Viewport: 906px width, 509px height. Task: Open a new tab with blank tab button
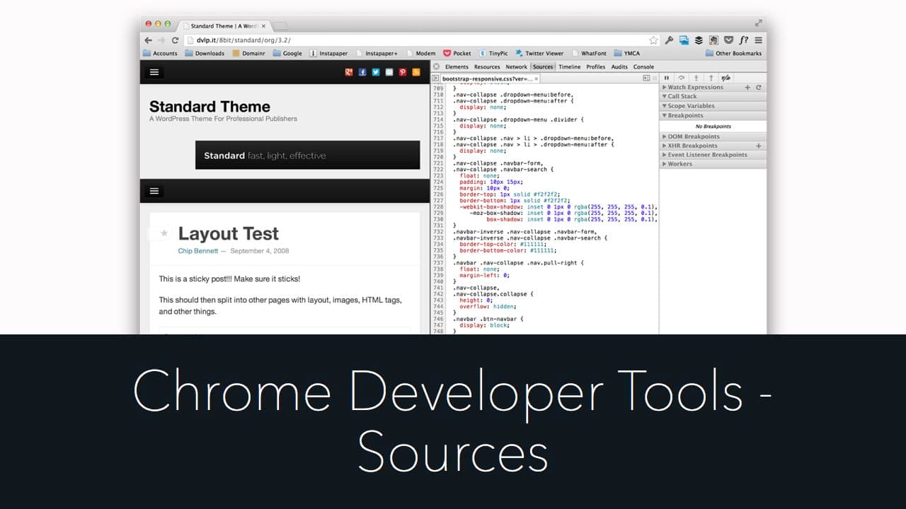click(x=280, y=26)
